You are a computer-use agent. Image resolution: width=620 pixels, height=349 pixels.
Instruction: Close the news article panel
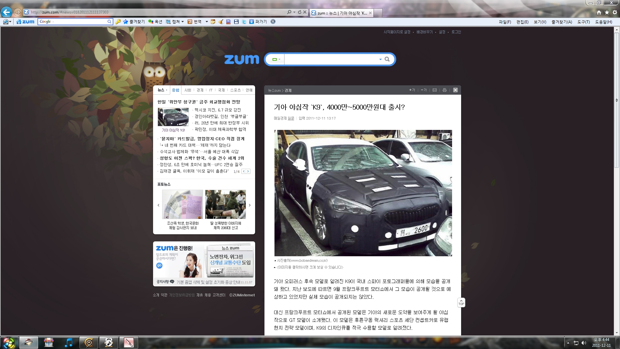click(455, 90)
